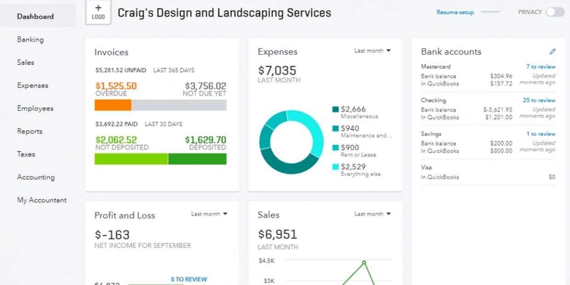Screen dimensions: 570x285
Task: Click the dark green deposited bar
Action: pyautogui.click(x=197, y=159)
